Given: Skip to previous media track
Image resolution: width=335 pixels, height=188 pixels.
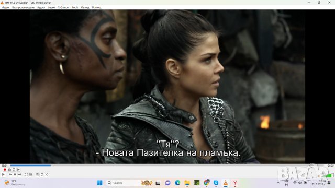Looking at the screenshot, I should [10, 174].
